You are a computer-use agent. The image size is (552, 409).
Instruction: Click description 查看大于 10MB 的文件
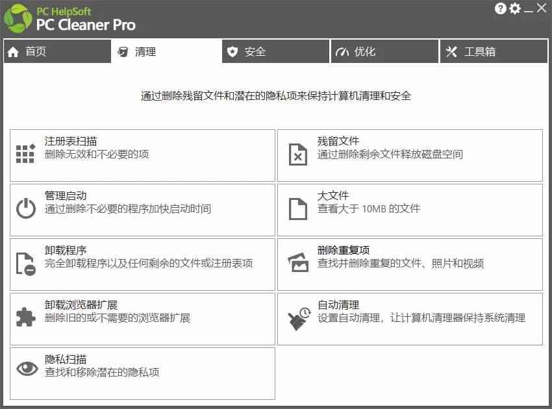click(x=369, y=209)
